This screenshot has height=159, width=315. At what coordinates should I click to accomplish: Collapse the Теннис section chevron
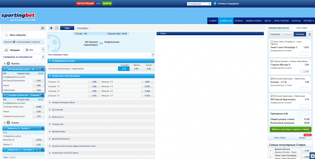[5, 123]
